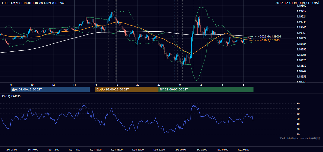Click hour 22 tick under price chart
Screen dimensions: 323x152
pos(159,85)
